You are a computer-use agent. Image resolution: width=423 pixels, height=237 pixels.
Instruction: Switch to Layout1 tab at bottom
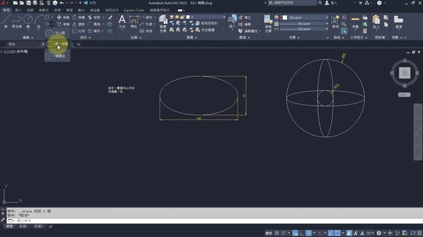click(x=24, y=226)
